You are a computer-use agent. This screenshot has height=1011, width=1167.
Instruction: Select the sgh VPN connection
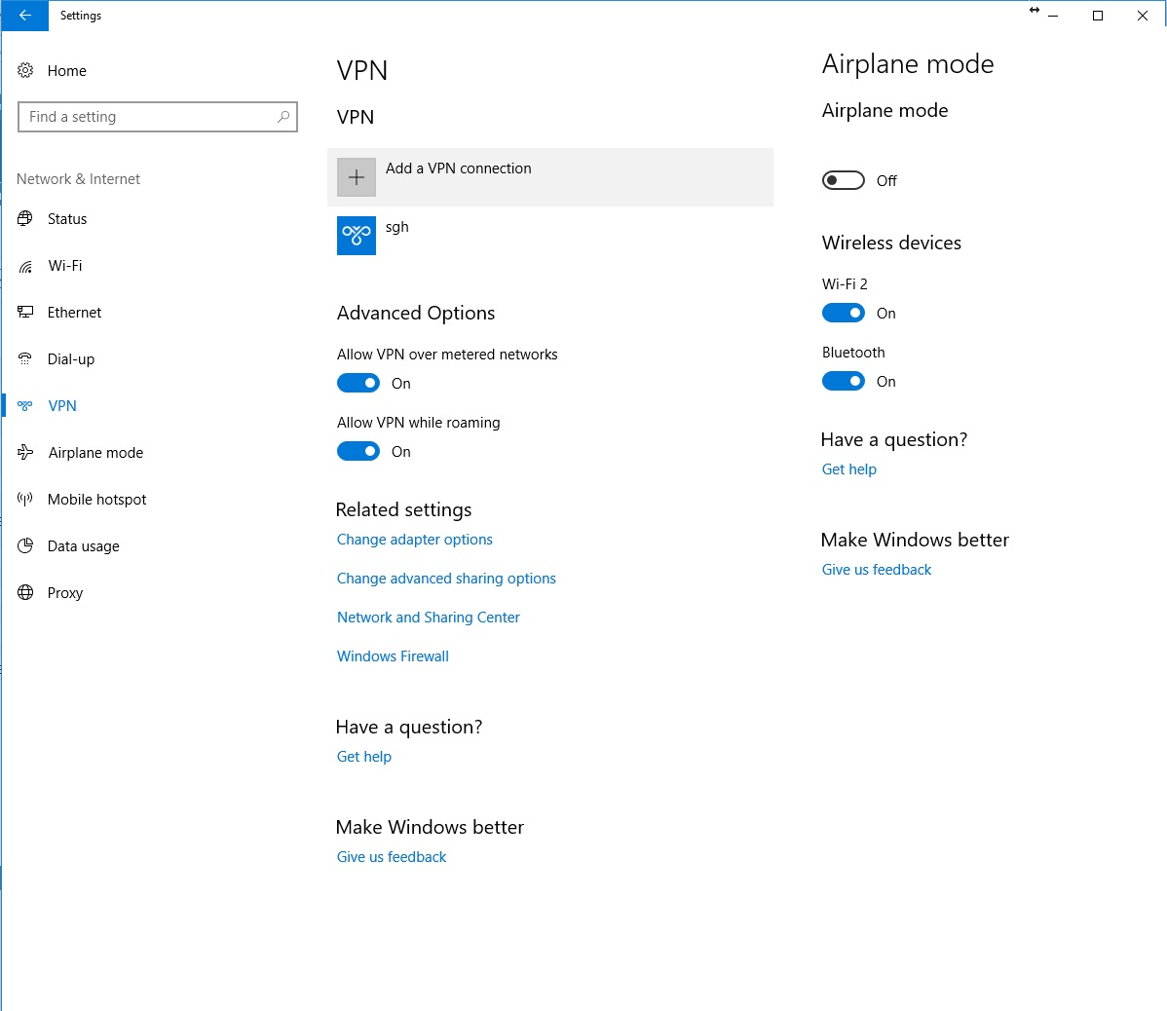(550, 235)
